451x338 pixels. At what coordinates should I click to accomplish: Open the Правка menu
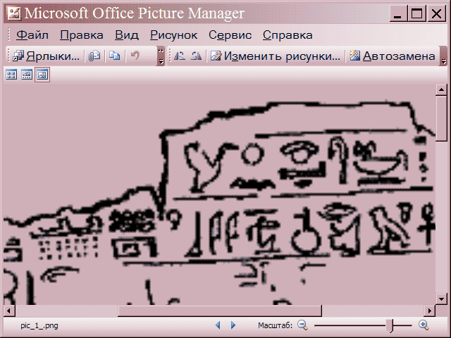pos(82,35)
